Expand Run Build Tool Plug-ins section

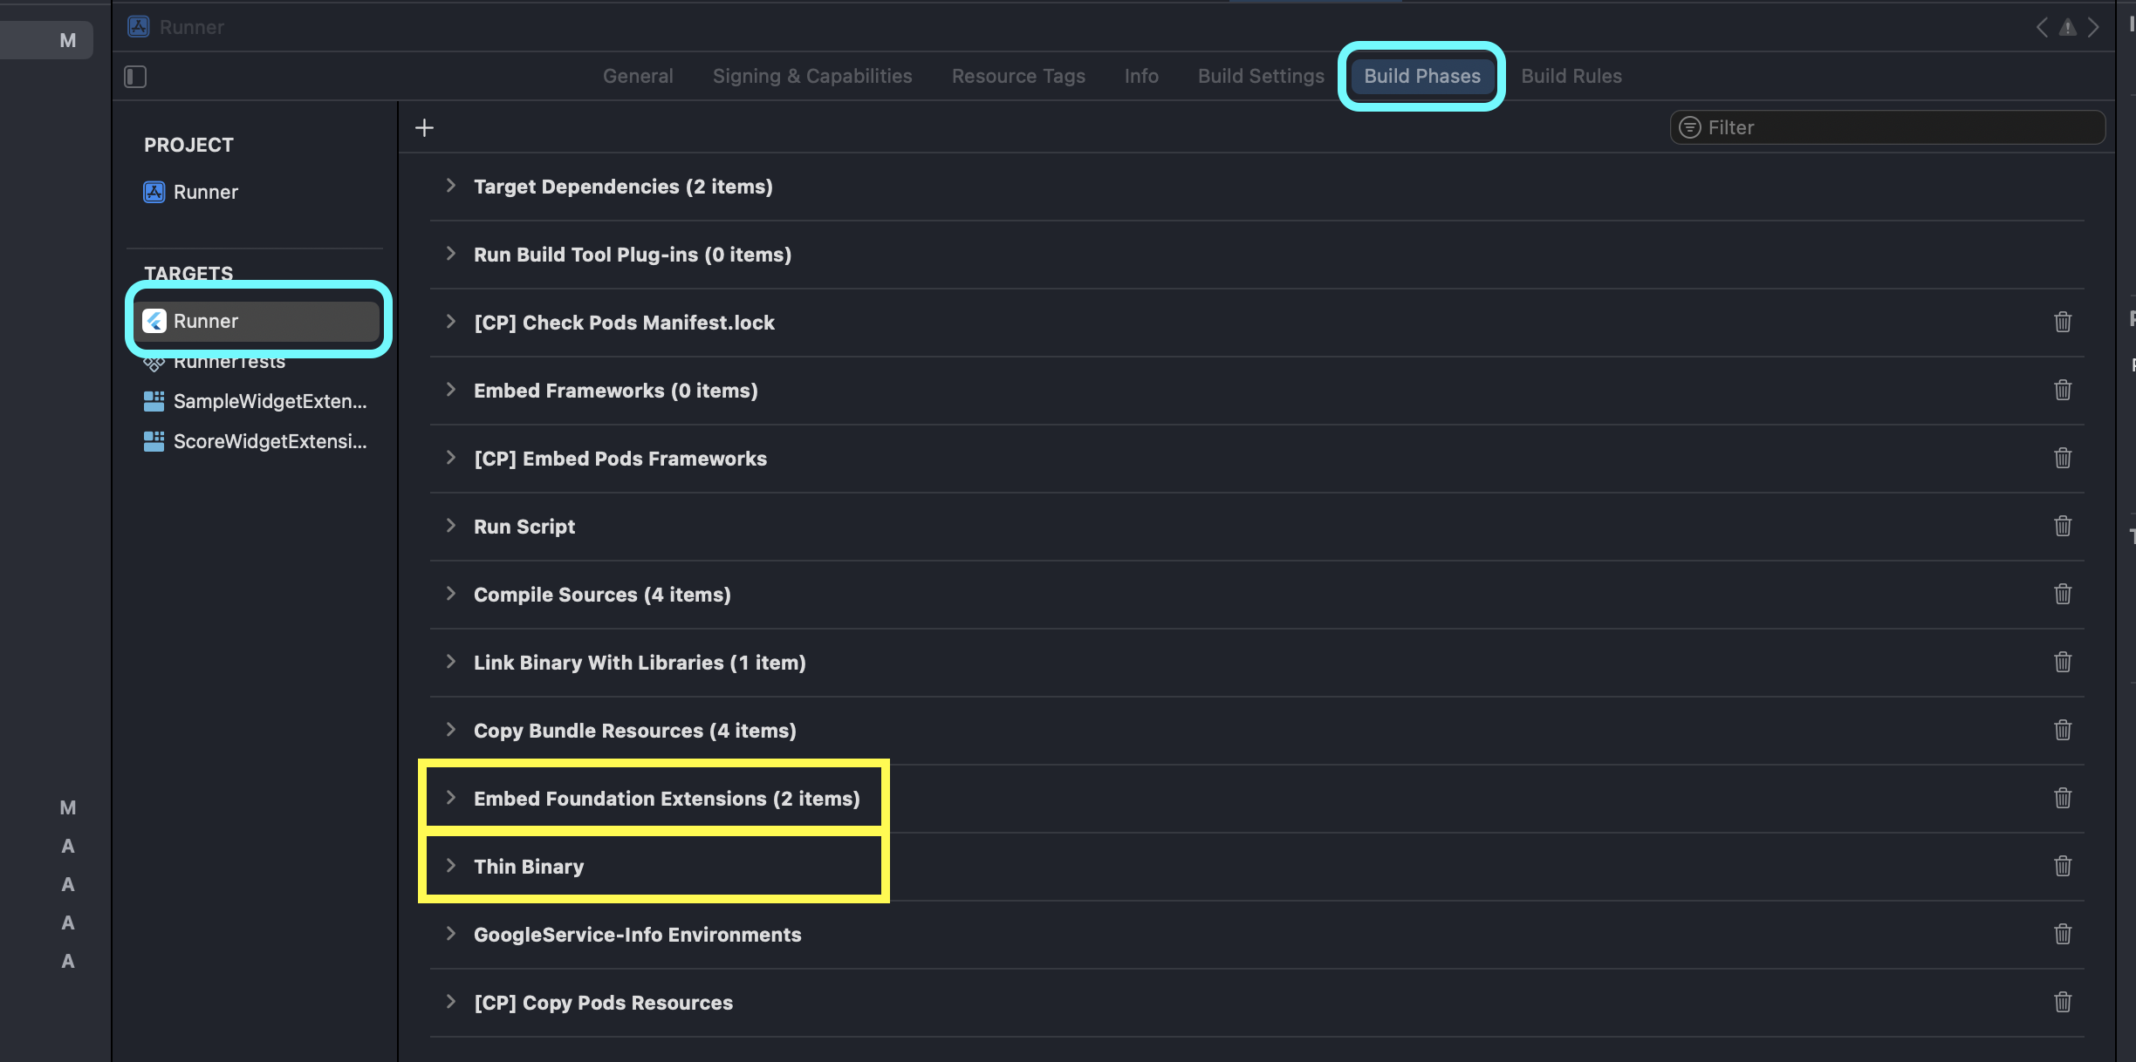coord(450,253)
